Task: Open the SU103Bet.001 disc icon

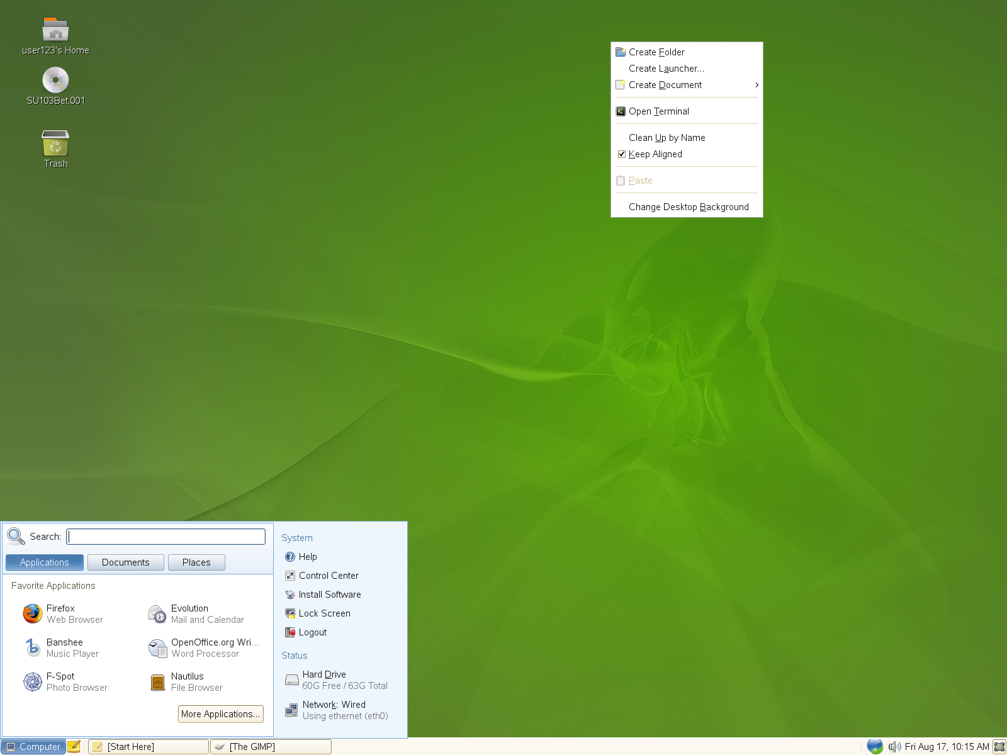Action: pyautogui.click(x=55, y=81)
